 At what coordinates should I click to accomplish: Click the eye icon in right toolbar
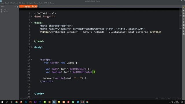pyautogui.click(x=184, y=13)
